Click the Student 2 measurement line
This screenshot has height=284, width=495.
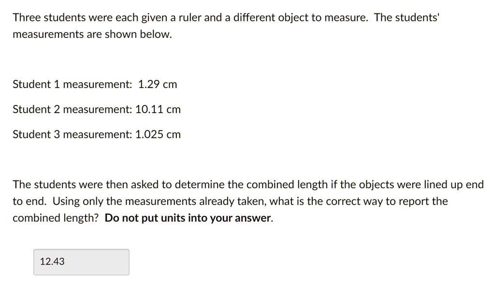96,109
